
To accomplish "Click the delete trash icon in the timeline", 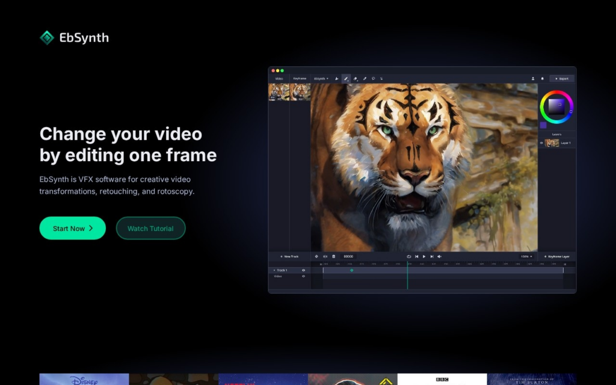I will pos(334,256).
